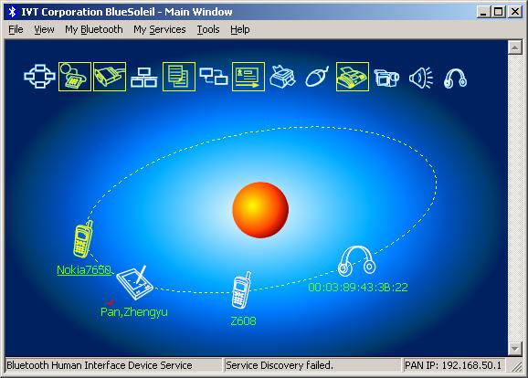Open the File menu
Image resolution: width=528 pixels, height=378 pixels.
[x=16, y=29]
